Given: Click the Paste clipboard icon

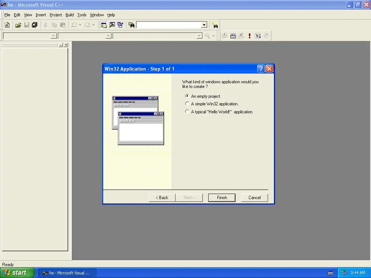Looking at the screenshot, I should coord(63,25).
